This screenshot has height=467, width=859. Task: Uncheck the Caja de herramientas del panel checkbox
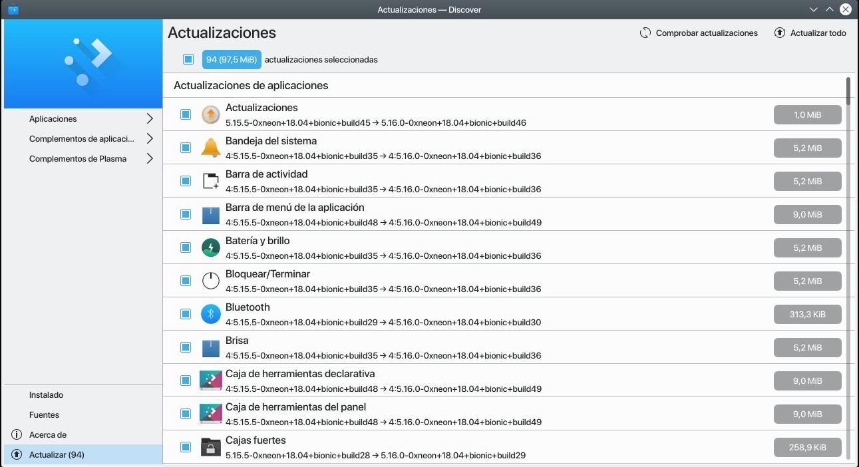click(186, 414)
